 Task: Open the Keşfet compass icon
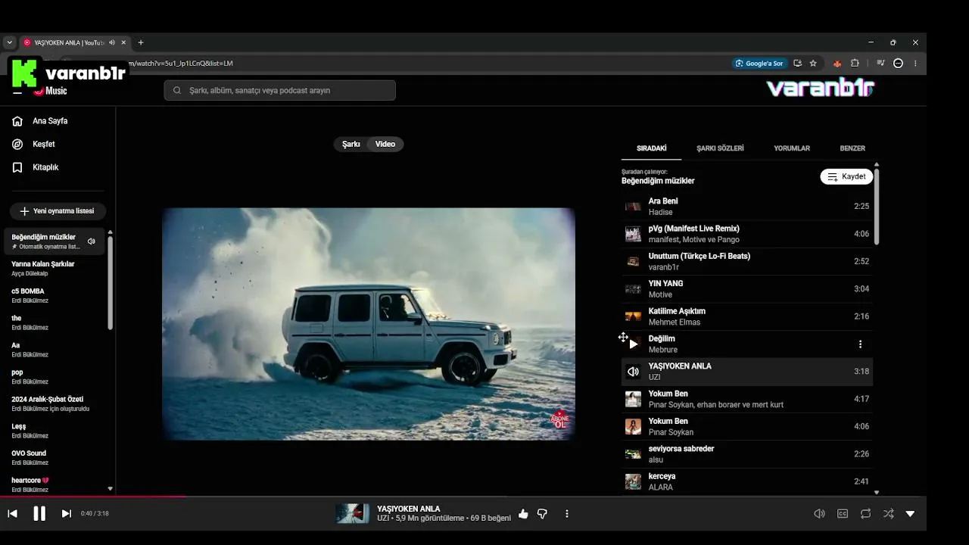[17, 144]
